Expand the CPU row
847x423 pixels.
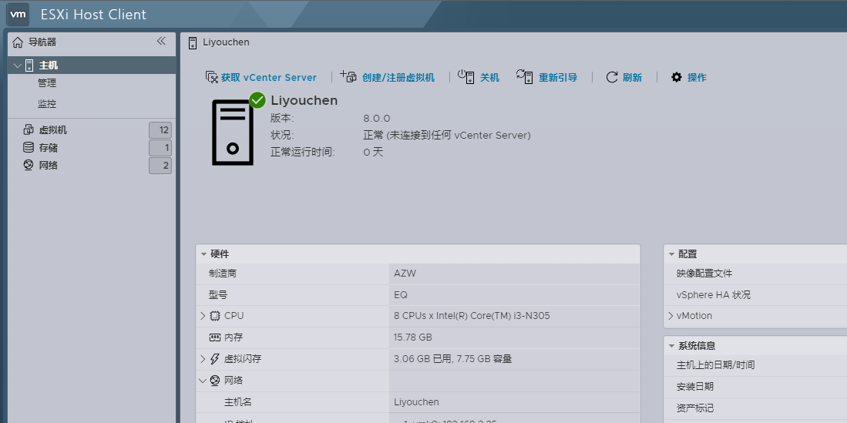(203, 316)
